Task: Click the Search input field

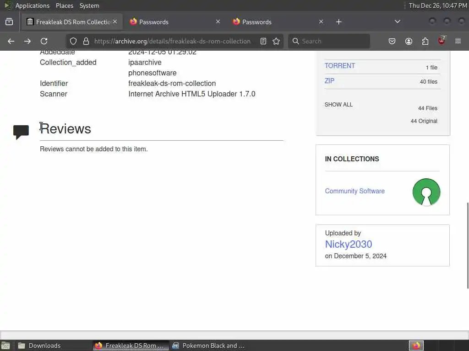Action: [329, 41]
